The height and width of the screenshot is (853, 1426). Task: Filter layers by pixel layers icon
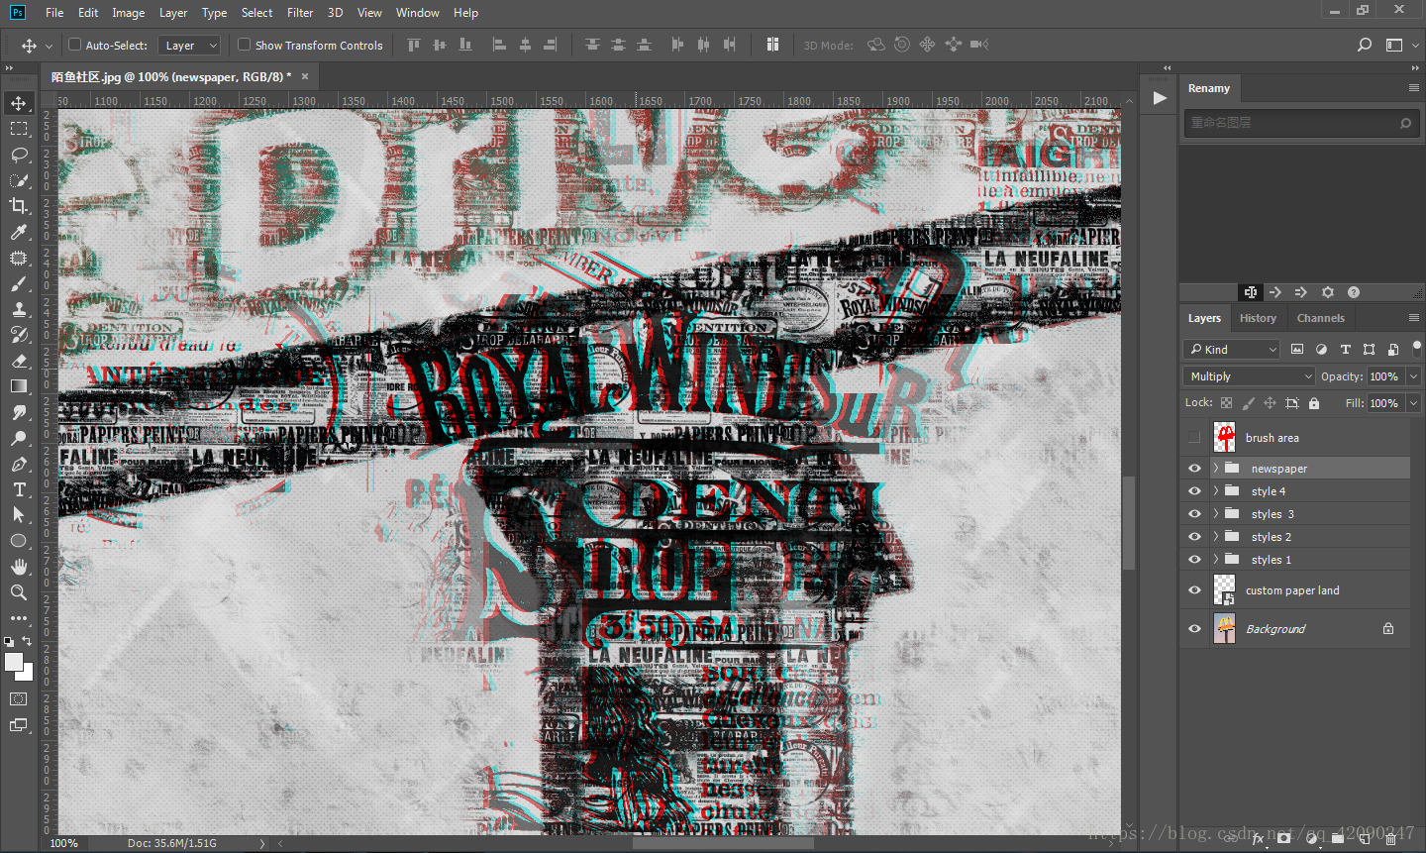(x=1297, y=349)
